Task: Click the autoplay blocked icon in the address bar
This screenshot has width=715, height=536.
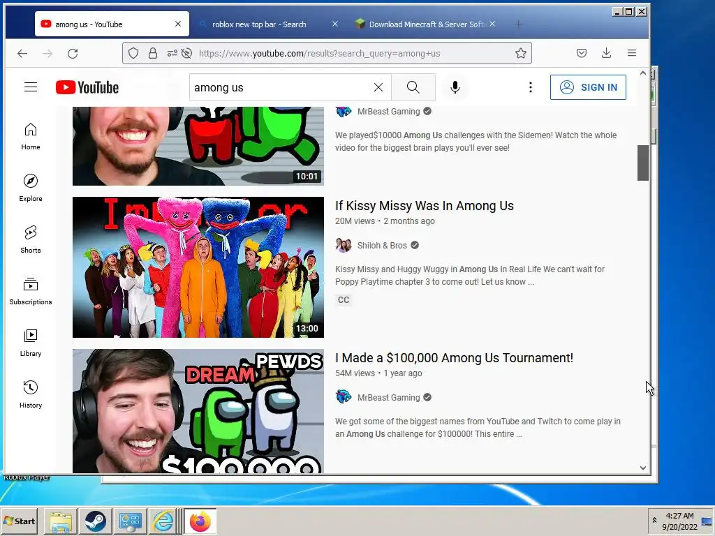Action: tap(186, 53)
